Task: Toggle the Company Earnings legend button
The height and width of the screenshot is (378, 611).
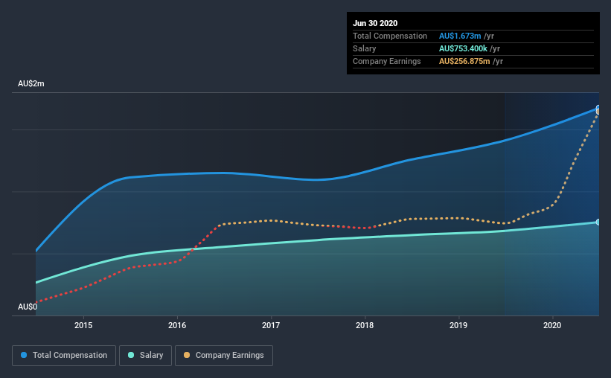Action: point(224,356)
